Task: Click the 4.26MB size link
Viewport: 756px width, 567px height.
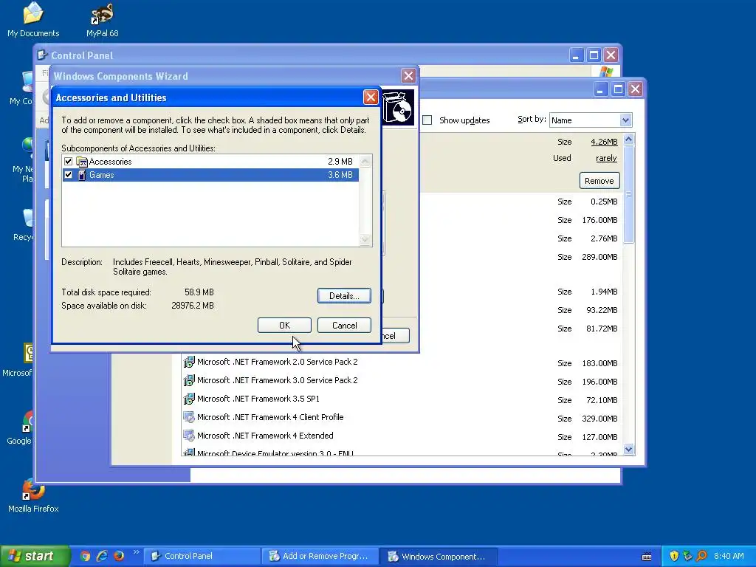Action: pos(604,142)
